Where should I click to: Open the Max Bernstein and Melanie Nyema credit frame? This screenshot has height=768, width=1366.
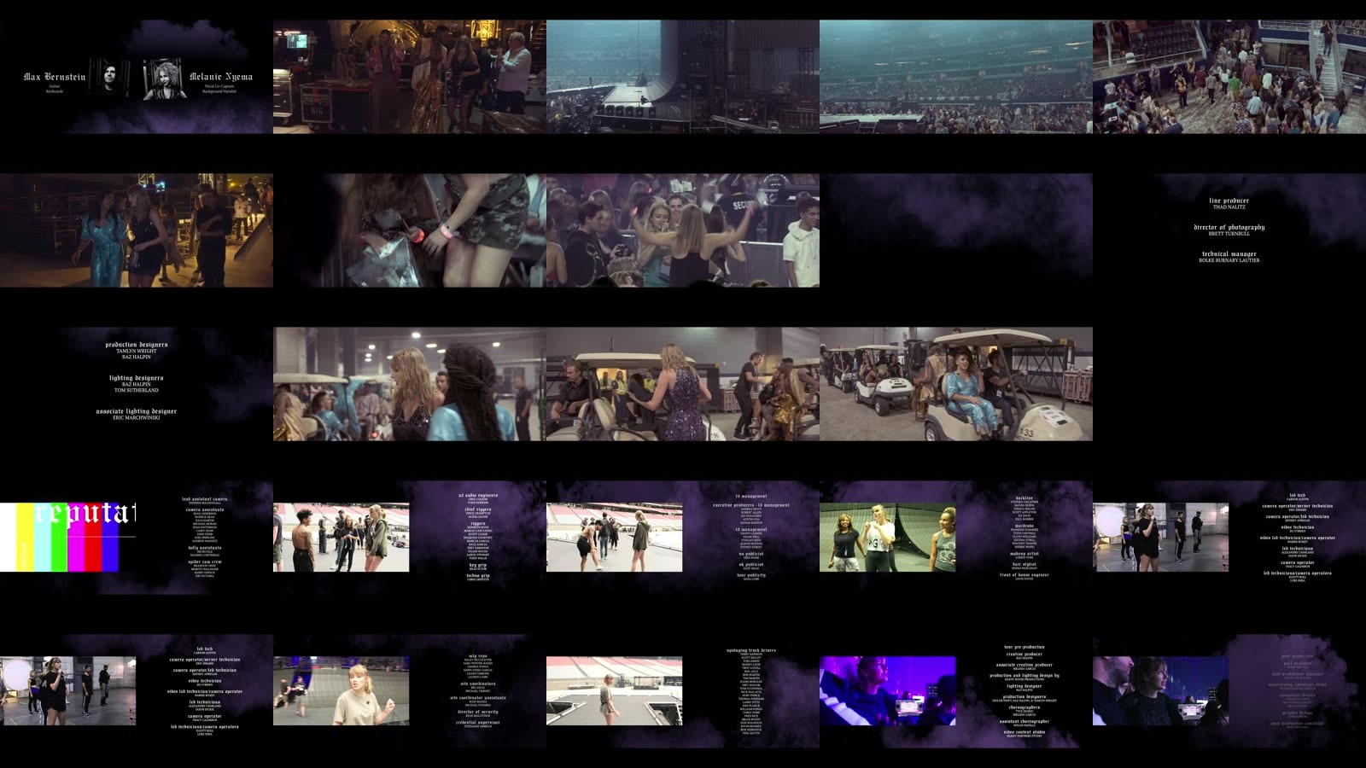click(x=137, y=77)
